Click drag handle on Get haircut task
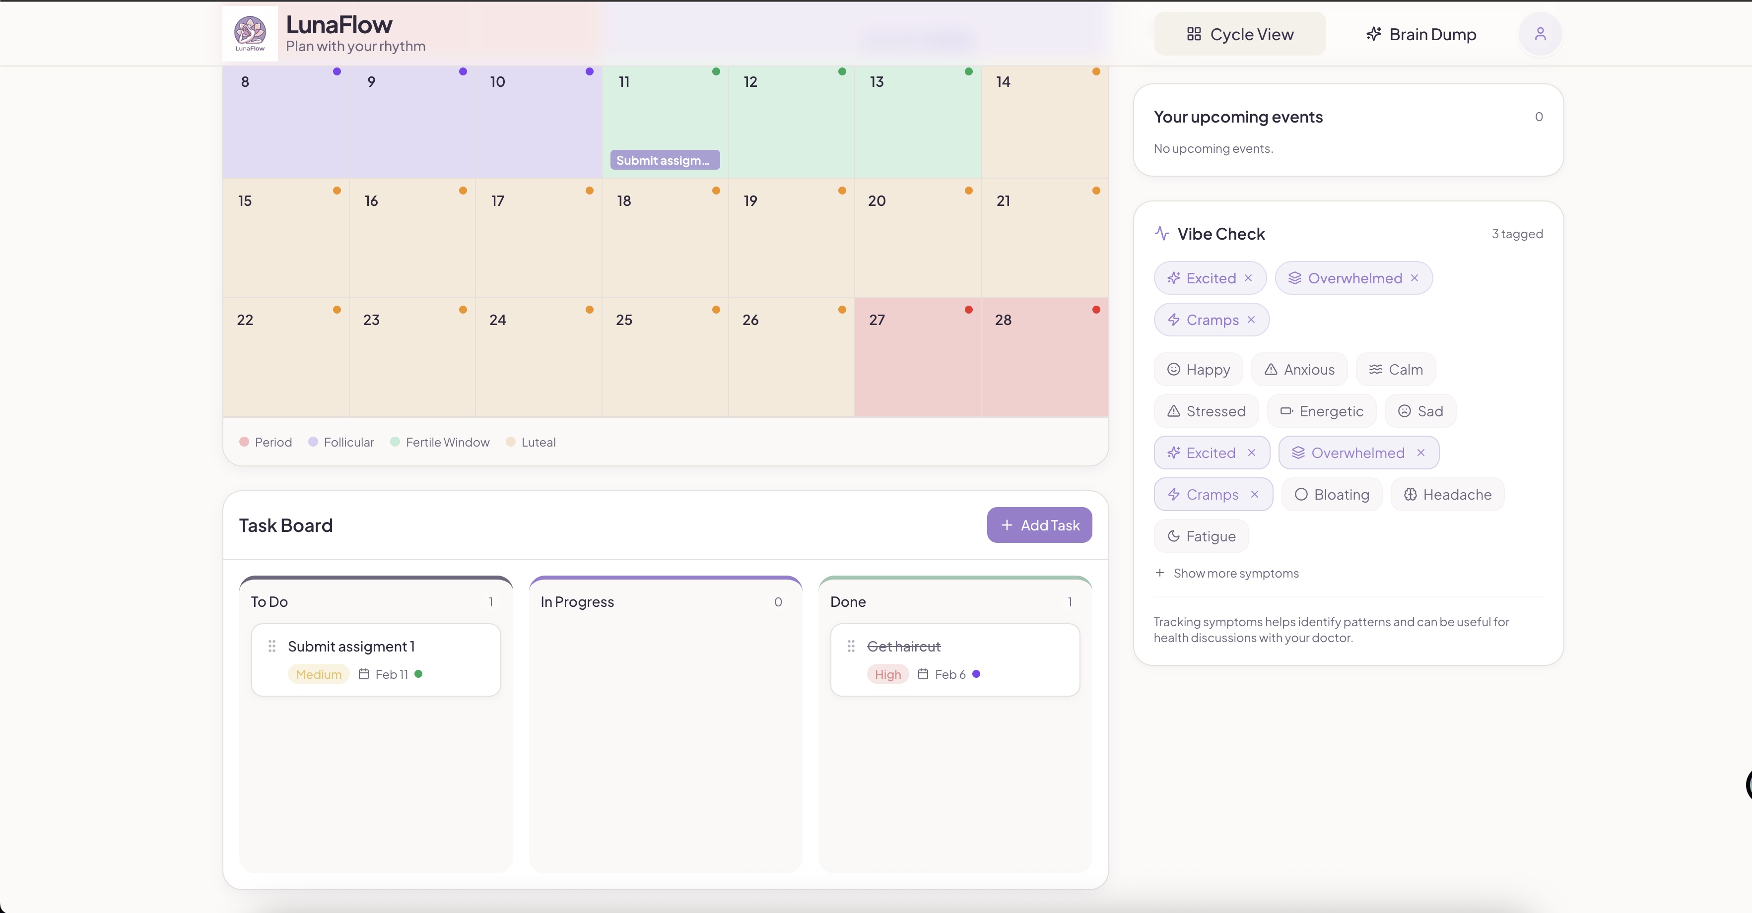The width and height of the screenshot is (1752, 913). (851, 646)
